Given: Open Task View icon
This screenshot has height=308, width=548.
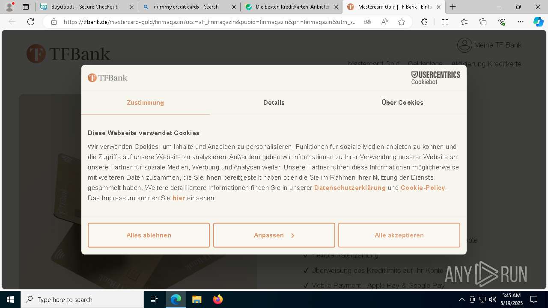Looking at the screenshot, I should [x=154, y=299].
